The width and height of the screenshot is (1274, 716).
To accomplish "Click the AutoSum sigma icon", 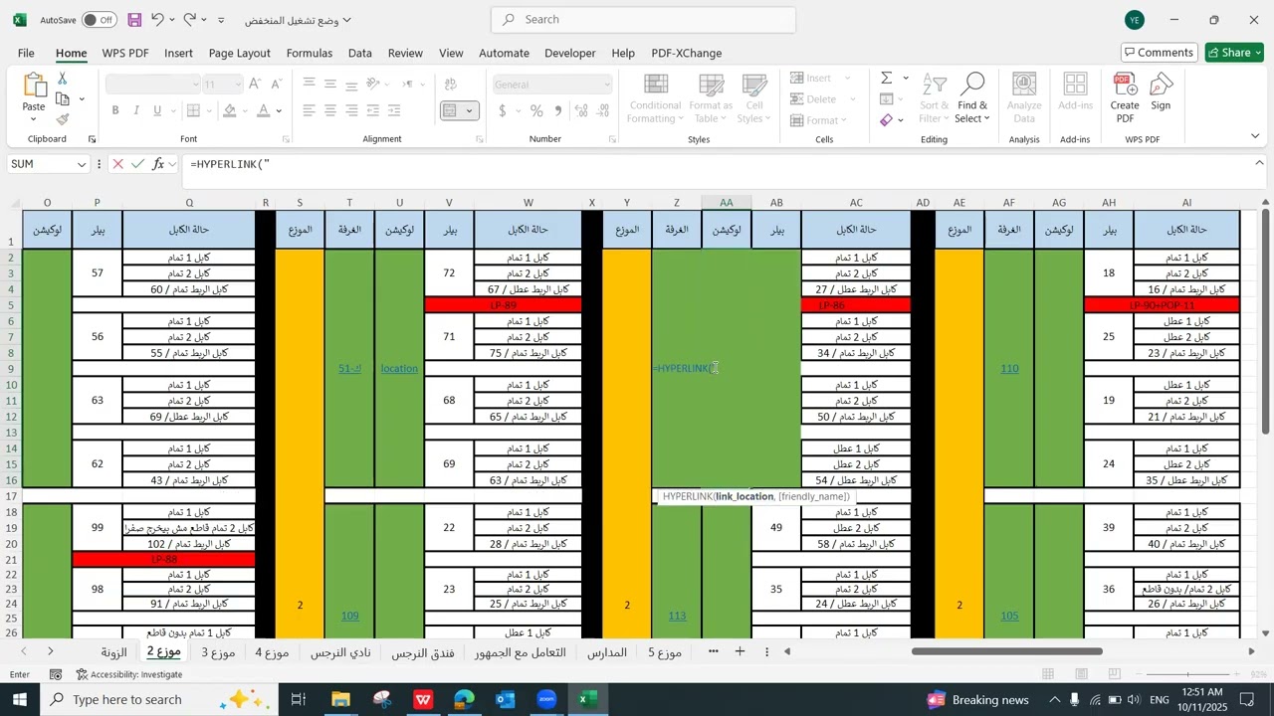I will pos(886,78).
